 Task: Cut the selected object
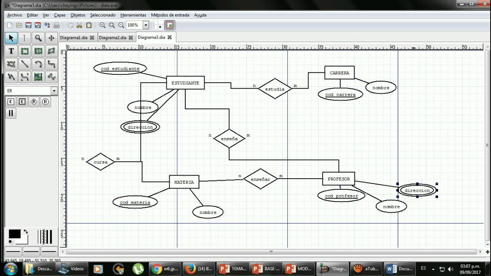tap(79, 25)
